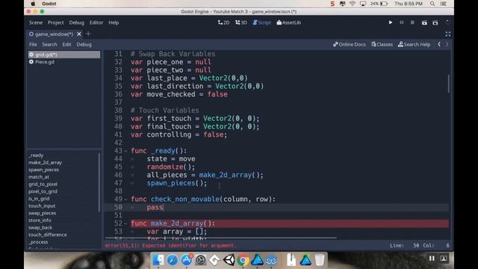Click the error message in status bar
This screenshot has height=269, width=478.
tap(170, 246)
